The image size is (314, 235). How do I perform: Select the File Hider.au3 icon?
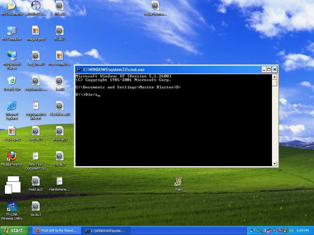[x=60, y=109]
